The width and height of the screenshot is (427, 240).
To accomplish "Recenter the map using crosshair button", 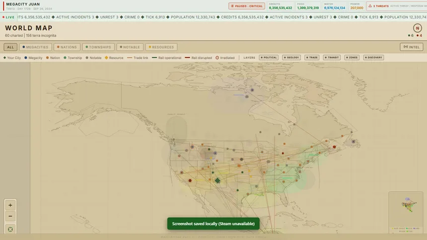I will click(x=10, y=229).
